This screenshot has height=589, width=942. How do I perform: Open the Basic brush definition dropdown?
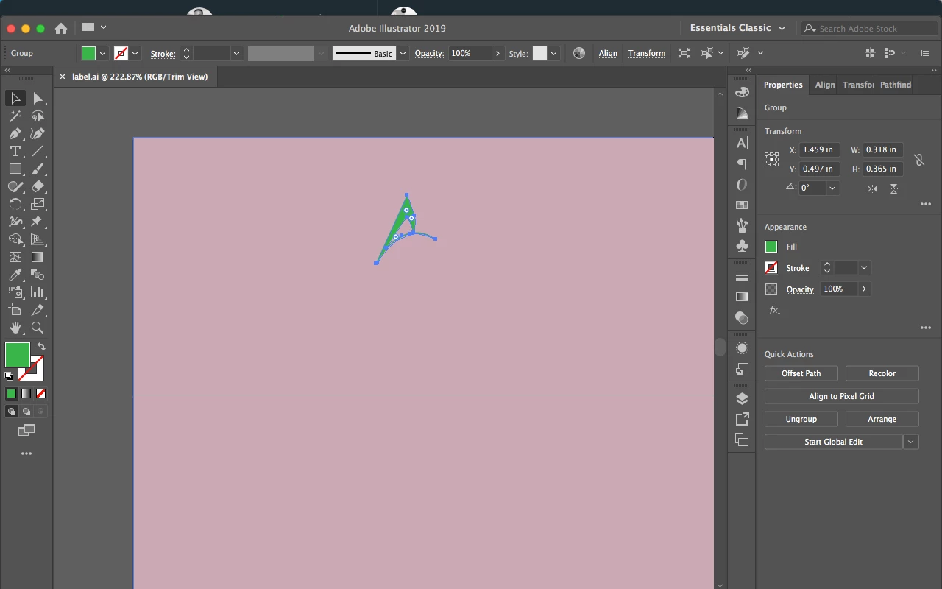[x=403, y=53]
